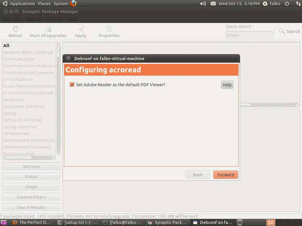Select Debug (universe) section
Screen dimensions: 302x226
click(29, 127)
